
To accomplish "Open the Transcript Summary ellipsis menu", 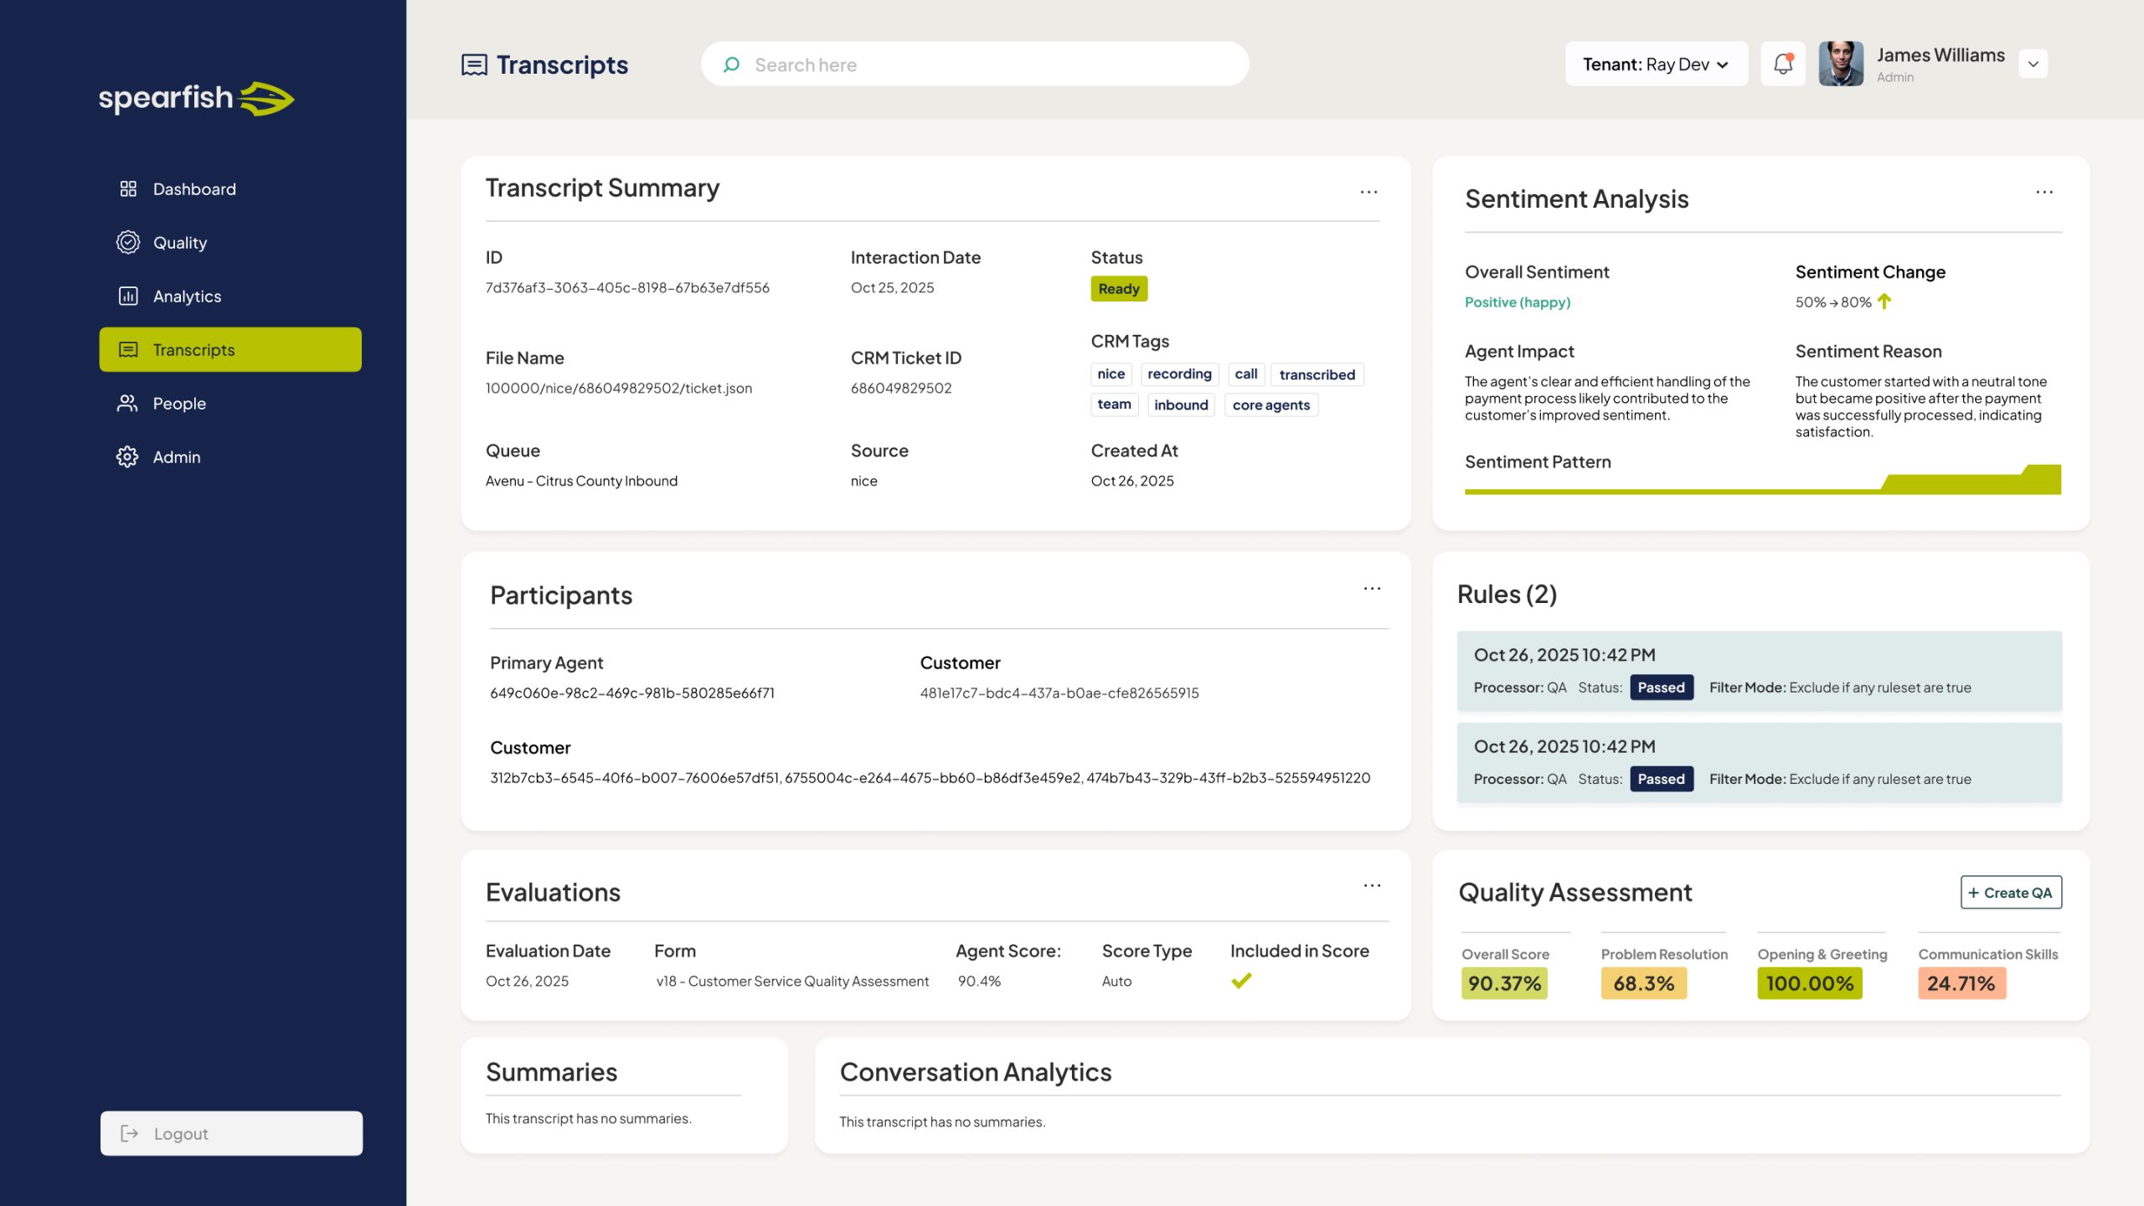I will click(1368, 192).
